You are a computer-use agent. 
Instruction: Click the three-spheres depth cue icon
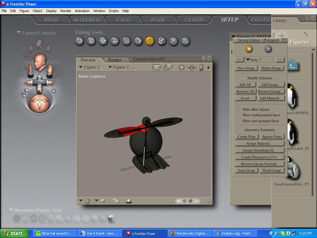click(116, 201)
